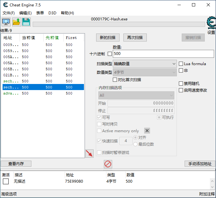Select the 最后位数 radio button
216x198 pixels.
coord(136,144)
